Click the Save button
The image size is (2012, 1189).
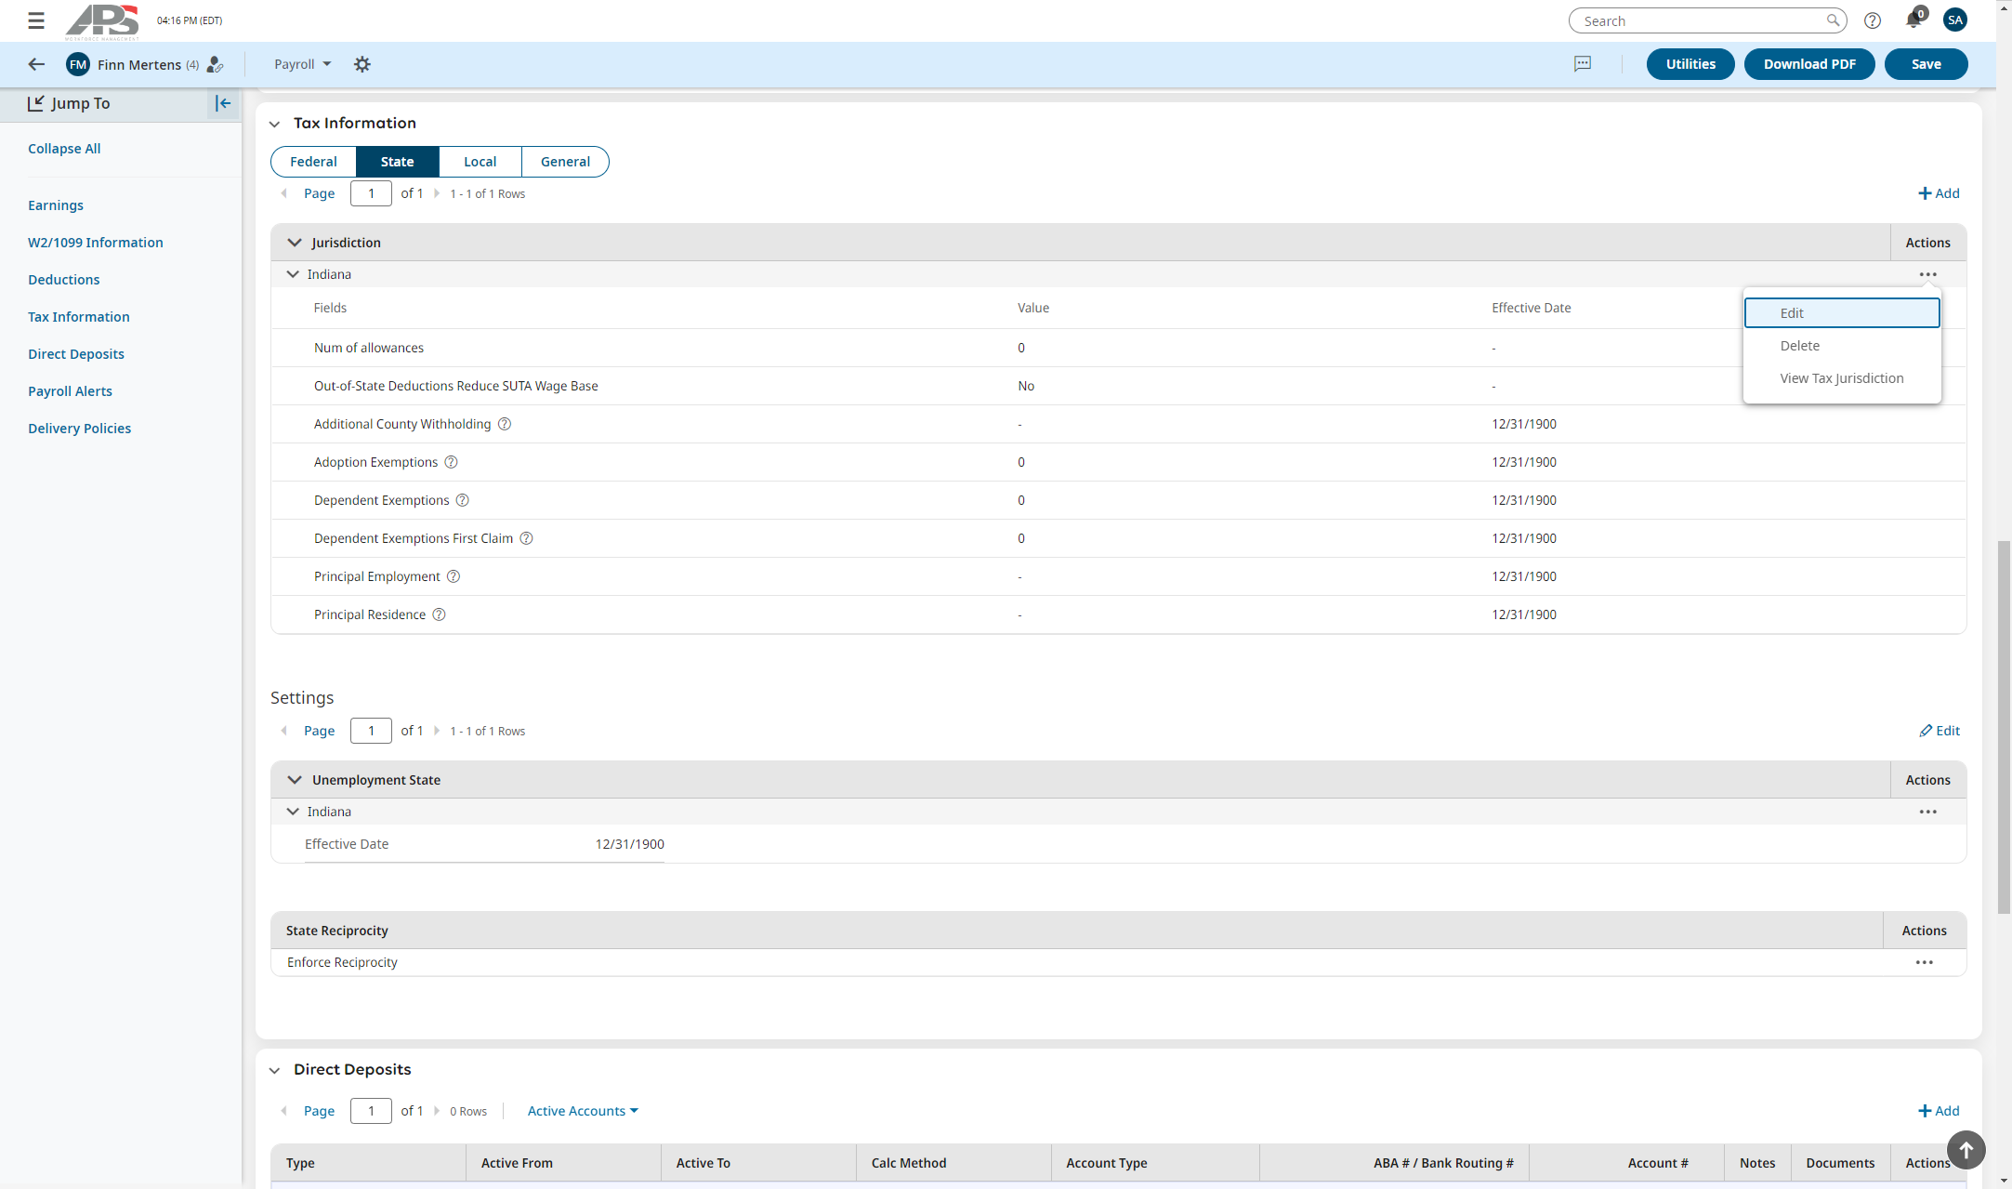(x=1926, y=64)
